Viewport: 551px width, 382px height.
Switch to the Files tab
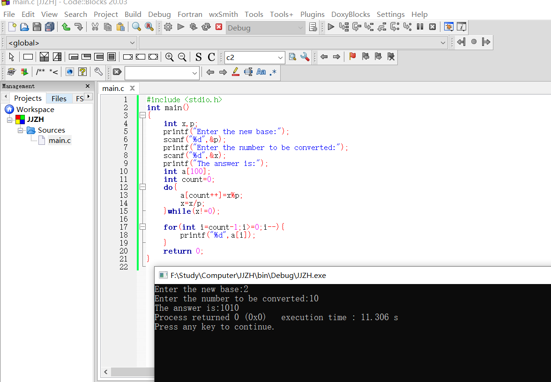coord(59,98)
